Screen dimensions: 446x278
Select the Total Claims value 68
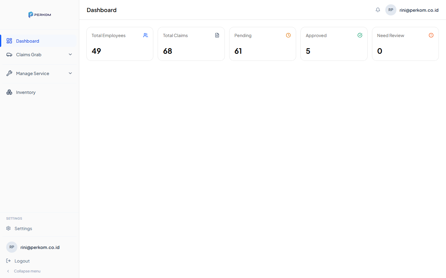click(168, 51)
